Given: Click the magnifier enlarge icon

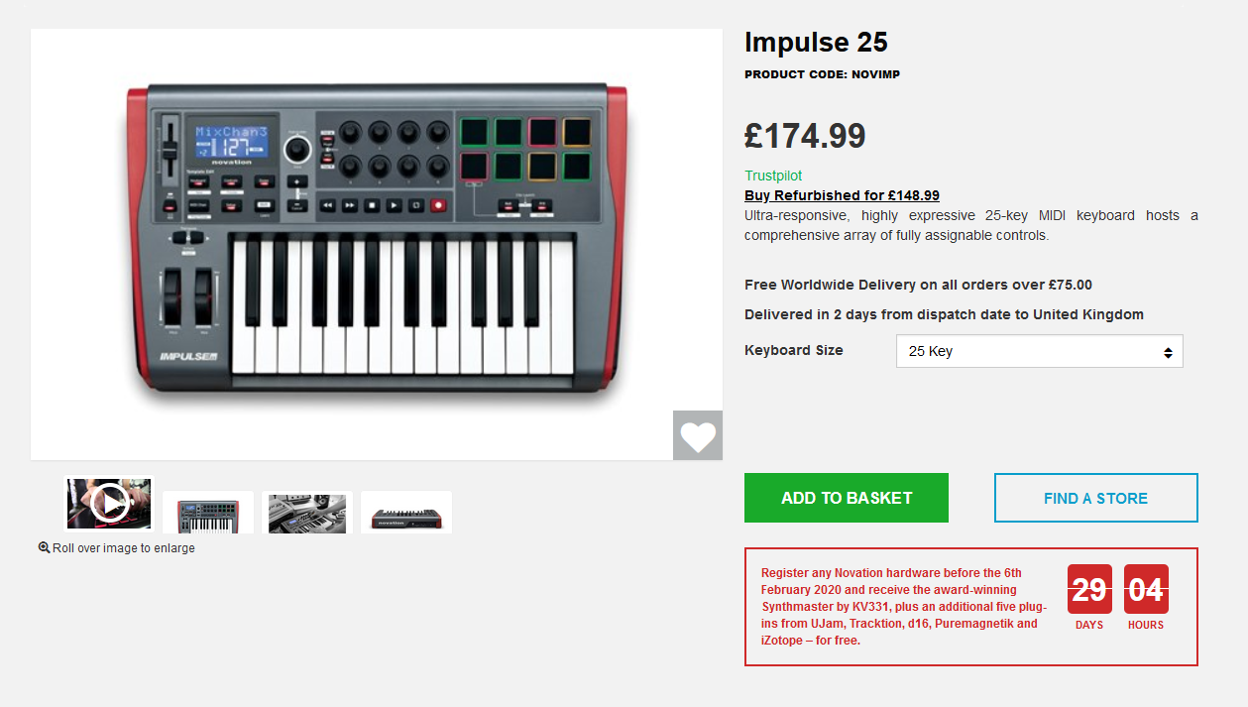Looking at the screenshot, I should [x=44, y=547].
